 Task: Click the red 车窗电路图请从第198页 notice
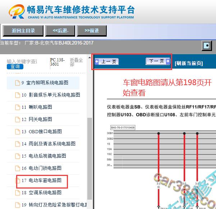click(x=167, y=88)
